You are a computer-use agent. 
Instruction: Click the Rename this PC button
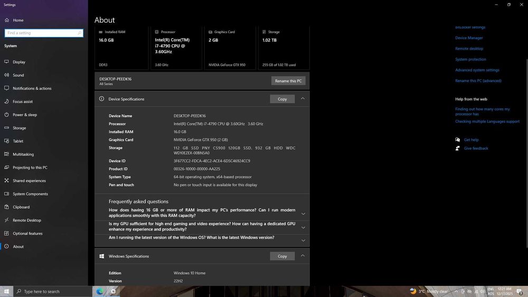click(288, 81)
